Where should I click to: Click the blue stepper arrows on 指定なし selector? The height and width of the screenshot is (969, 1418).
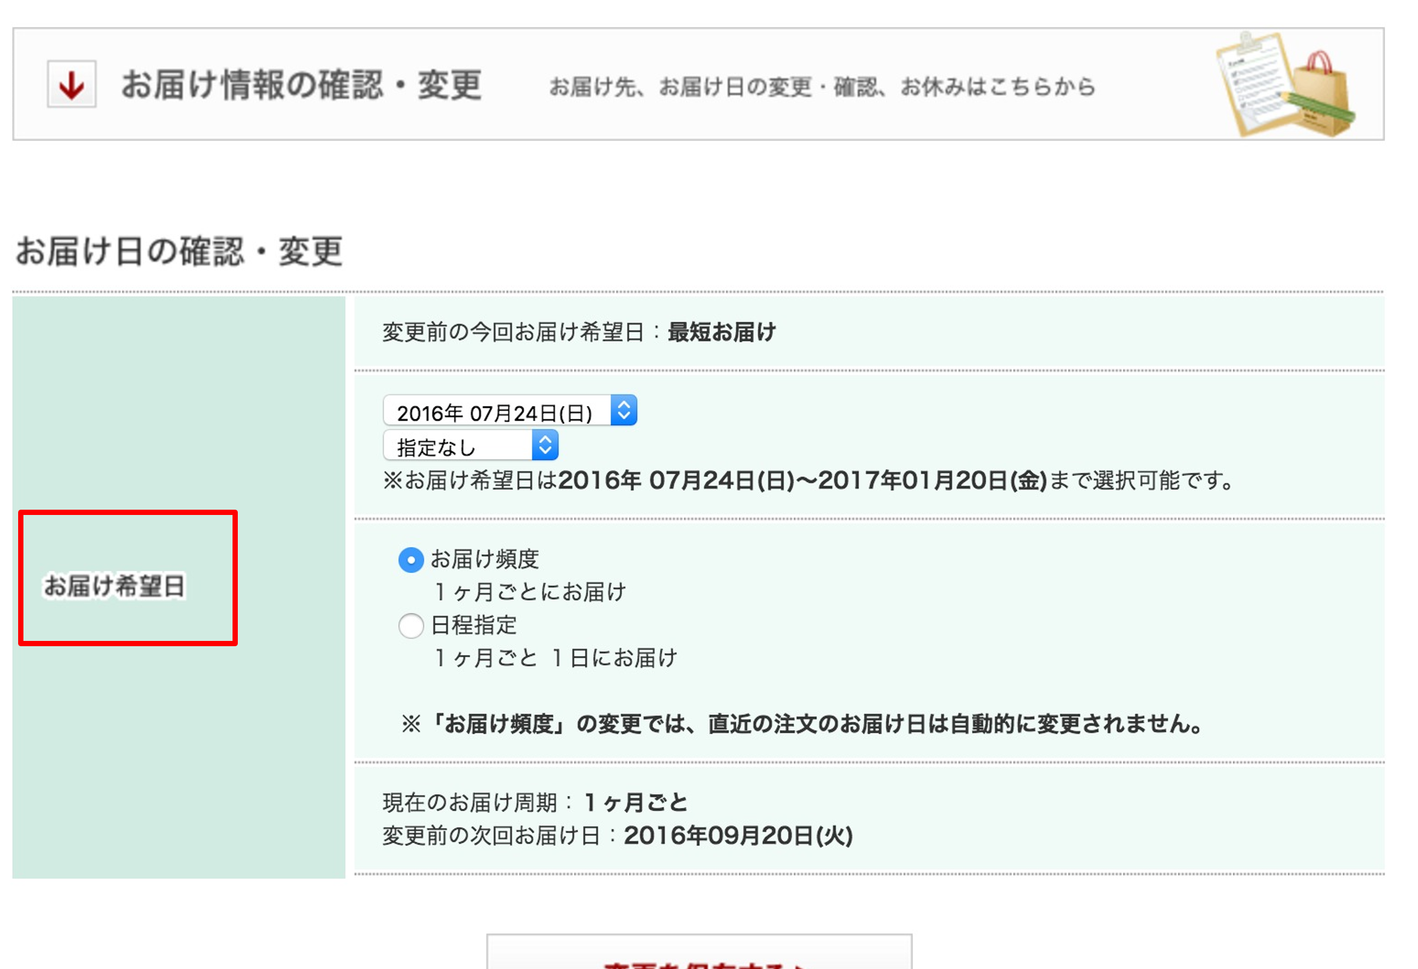[545, 445]
